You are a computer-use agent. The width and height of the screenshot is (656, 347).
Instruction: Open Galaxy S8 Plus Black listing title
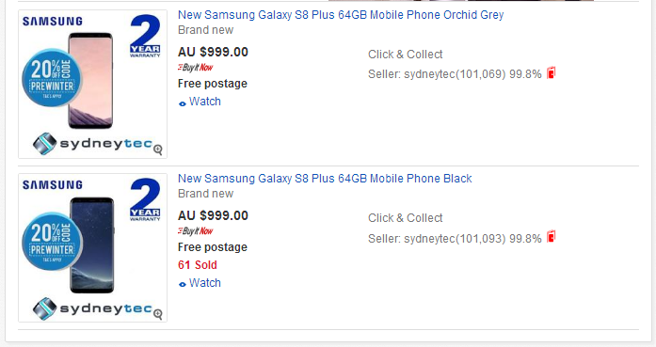click(x=325, y=179)
